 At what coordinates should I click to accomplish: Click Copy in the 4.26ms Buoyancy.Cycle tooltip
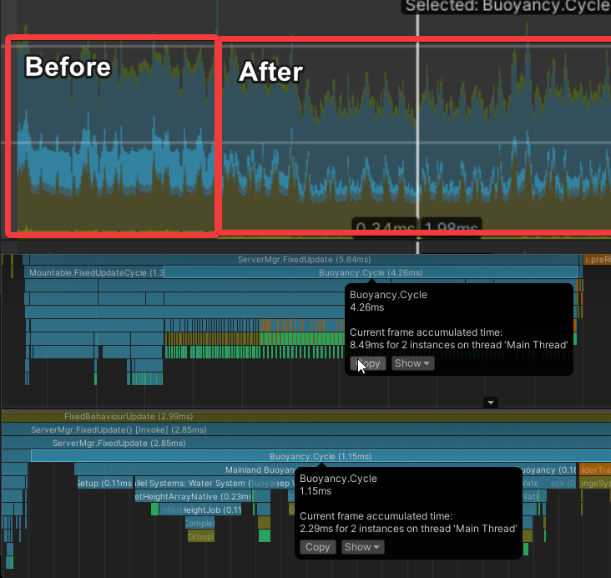pyautogui.click(x=368, y=363)
